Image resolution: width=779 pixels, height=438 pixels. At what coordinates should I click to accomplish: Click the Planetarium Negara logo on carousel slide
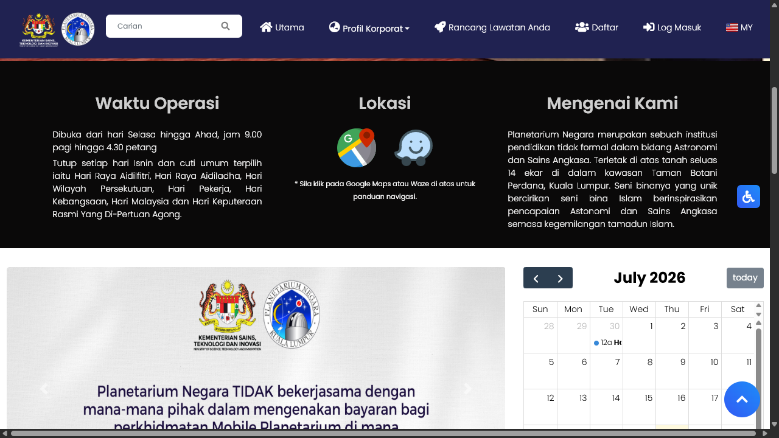coord(292,315)
